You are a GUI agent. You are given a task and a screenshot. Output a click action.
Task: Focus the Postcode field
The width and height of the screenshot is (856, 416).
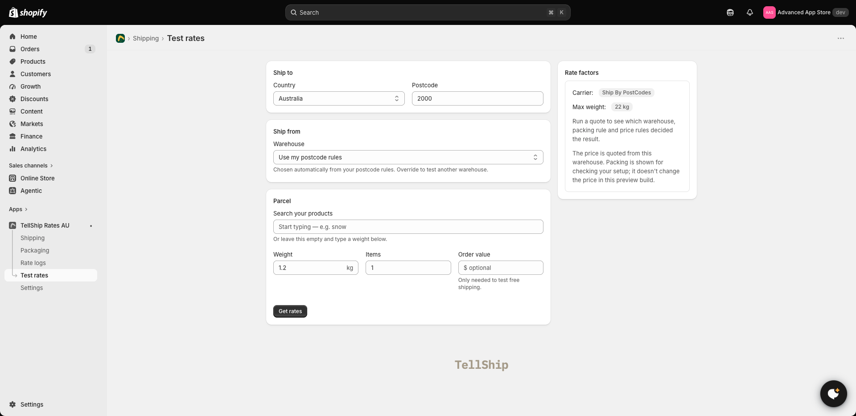click(x=477, y=98)
